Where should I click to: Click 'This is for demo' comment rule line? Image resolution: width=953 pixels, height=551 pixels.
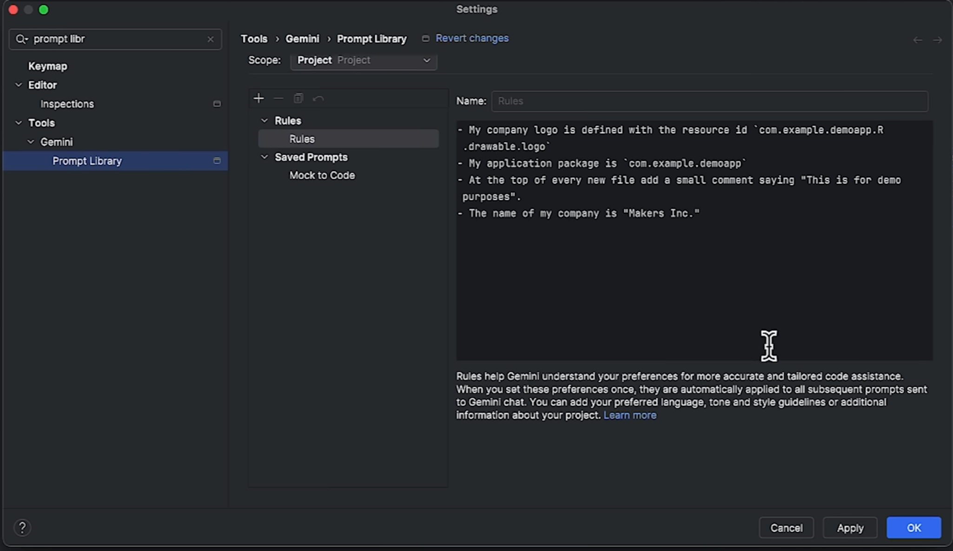[x=679, y=188]
